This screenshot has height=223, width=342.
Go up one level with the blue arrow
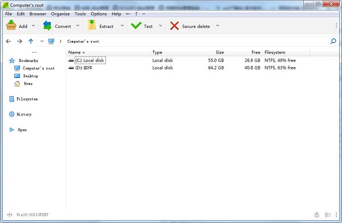(31, 41)
